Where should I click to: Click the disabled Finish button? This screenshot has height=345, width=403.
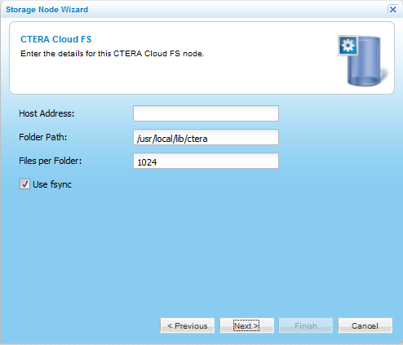(x=306, y=325)
